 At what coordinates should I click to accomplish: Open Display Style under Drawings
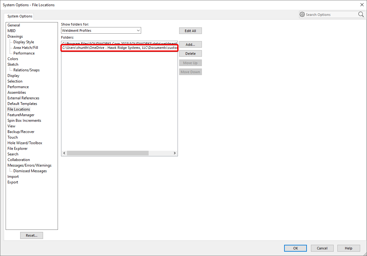click(x=24, y=42)
